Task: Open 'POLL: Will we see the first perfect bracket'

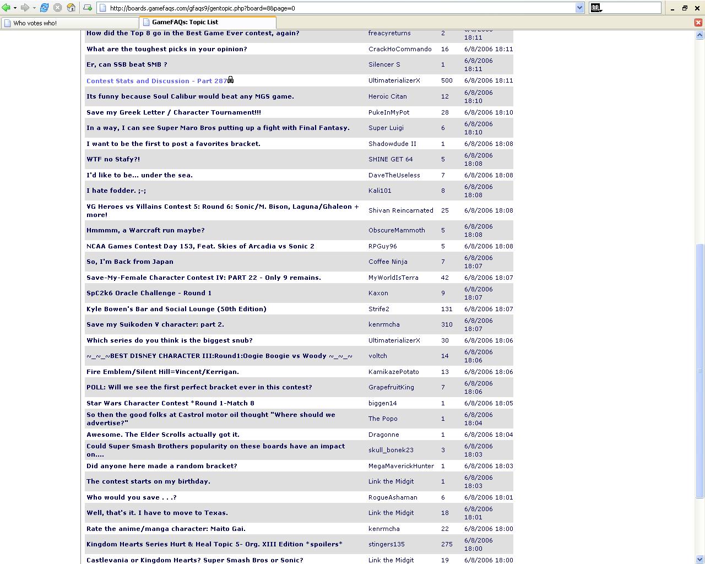Action: point(199,387)
